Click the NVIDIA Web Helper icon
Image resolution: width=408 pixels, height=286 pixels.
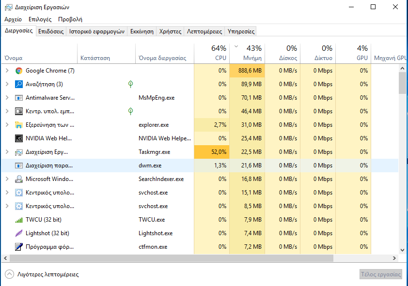click(x=19, y=138)
